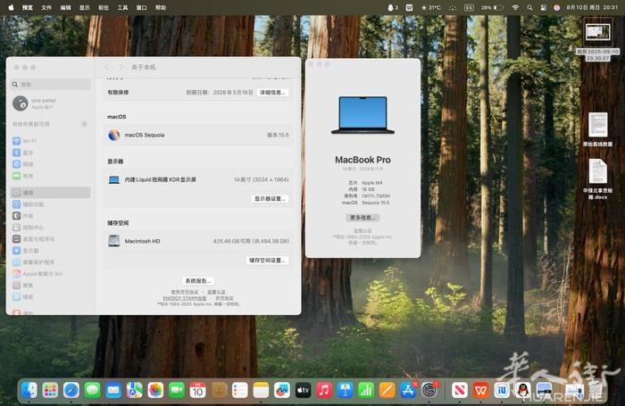The height and width of the screenshot is (406, 625).
Task: Select 电池 in the Settings sidebar
Action: [51, 176]
